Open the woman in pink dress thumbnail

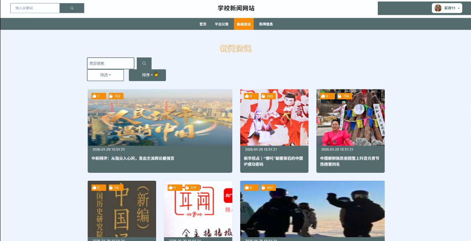[351, 117]
